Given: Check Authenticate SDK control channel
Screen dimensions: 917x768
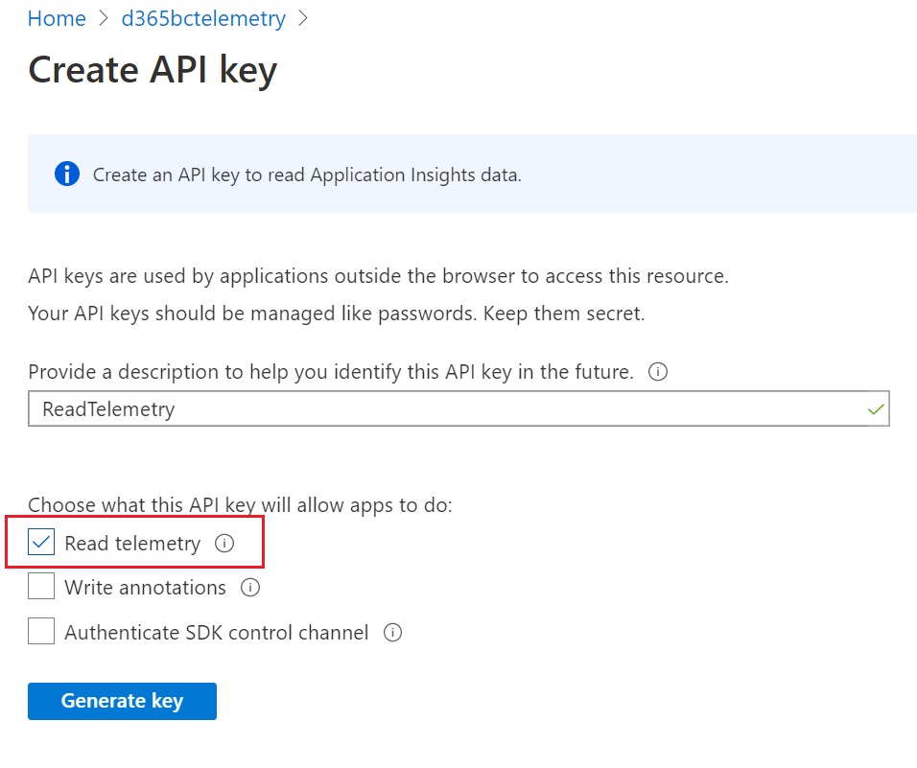Looking at the screenshot, I should (40, 631).
